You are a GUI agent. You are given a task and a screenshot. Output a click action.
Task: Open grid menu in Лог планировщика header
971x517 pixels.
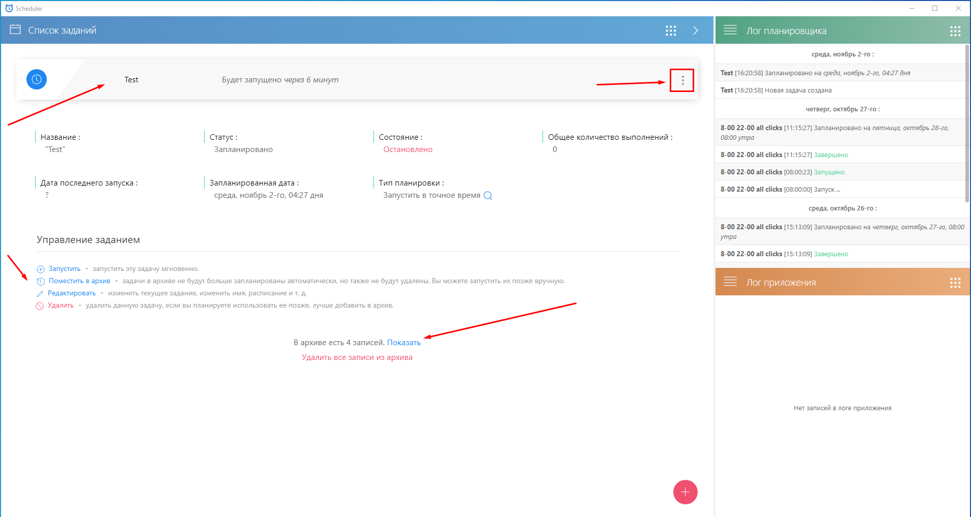click(x=955, y=31)
